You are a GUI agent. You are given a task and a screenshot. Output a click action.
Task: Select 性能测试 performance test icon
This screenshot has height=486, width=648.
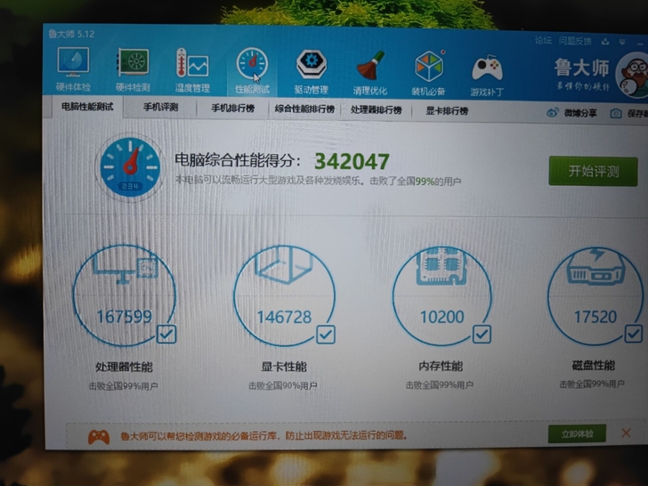[252, 70]
